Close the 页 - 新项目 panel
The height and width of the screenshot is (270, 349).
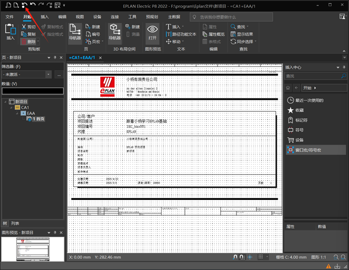click(x=61, y=57)
